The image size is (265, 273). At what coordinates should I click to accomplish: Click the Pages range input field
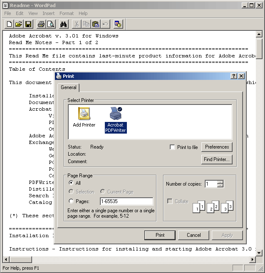(x=126, y=201)
